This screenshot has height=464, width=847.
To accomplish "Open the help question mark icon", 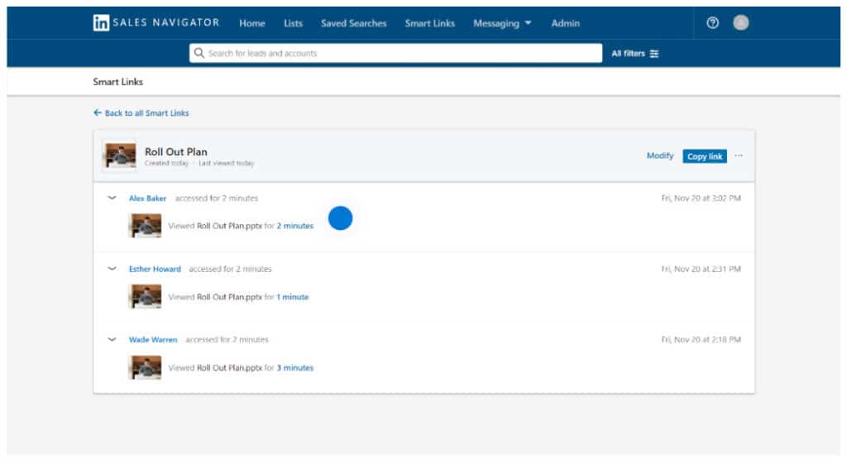I will click(x=712, y=22).
